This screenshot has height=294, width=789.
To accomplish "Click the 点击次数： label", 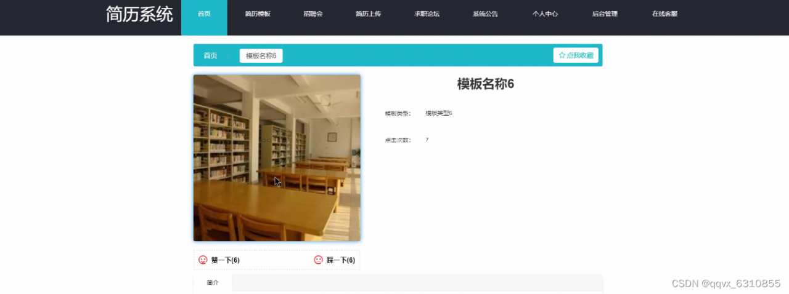I will point(398,140).
